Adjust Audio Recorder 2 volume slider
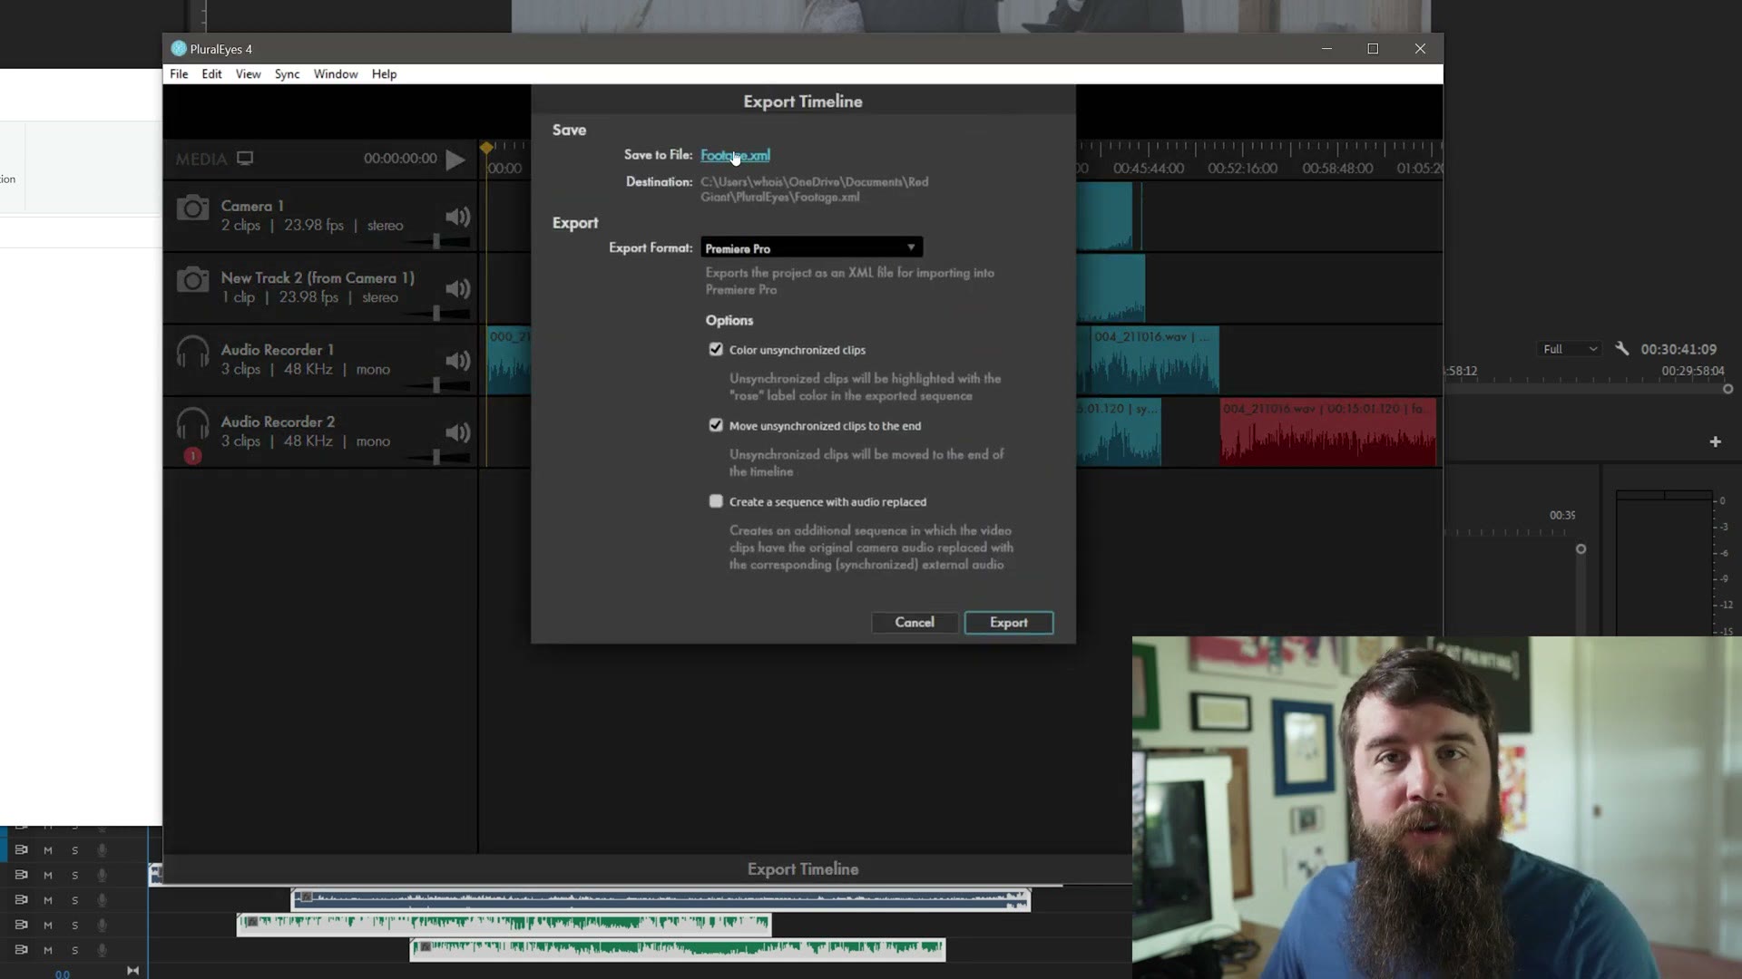 pyautogui.click(x=436, y=458)
